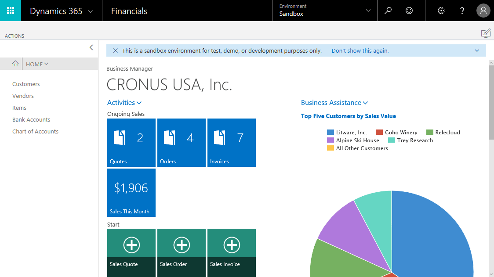
Task: Click the edit page pencil icon
Action: (485, 33)
